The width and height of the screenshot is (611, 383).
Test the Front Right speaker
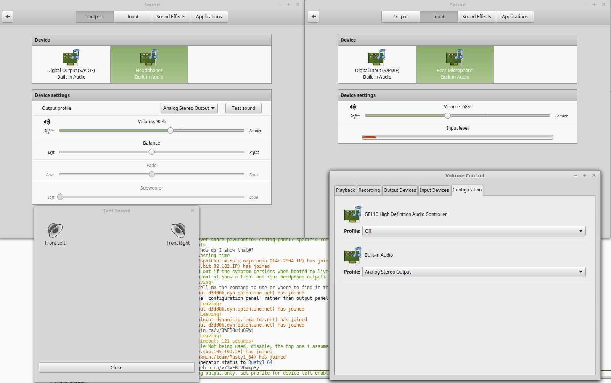(178, 234)
